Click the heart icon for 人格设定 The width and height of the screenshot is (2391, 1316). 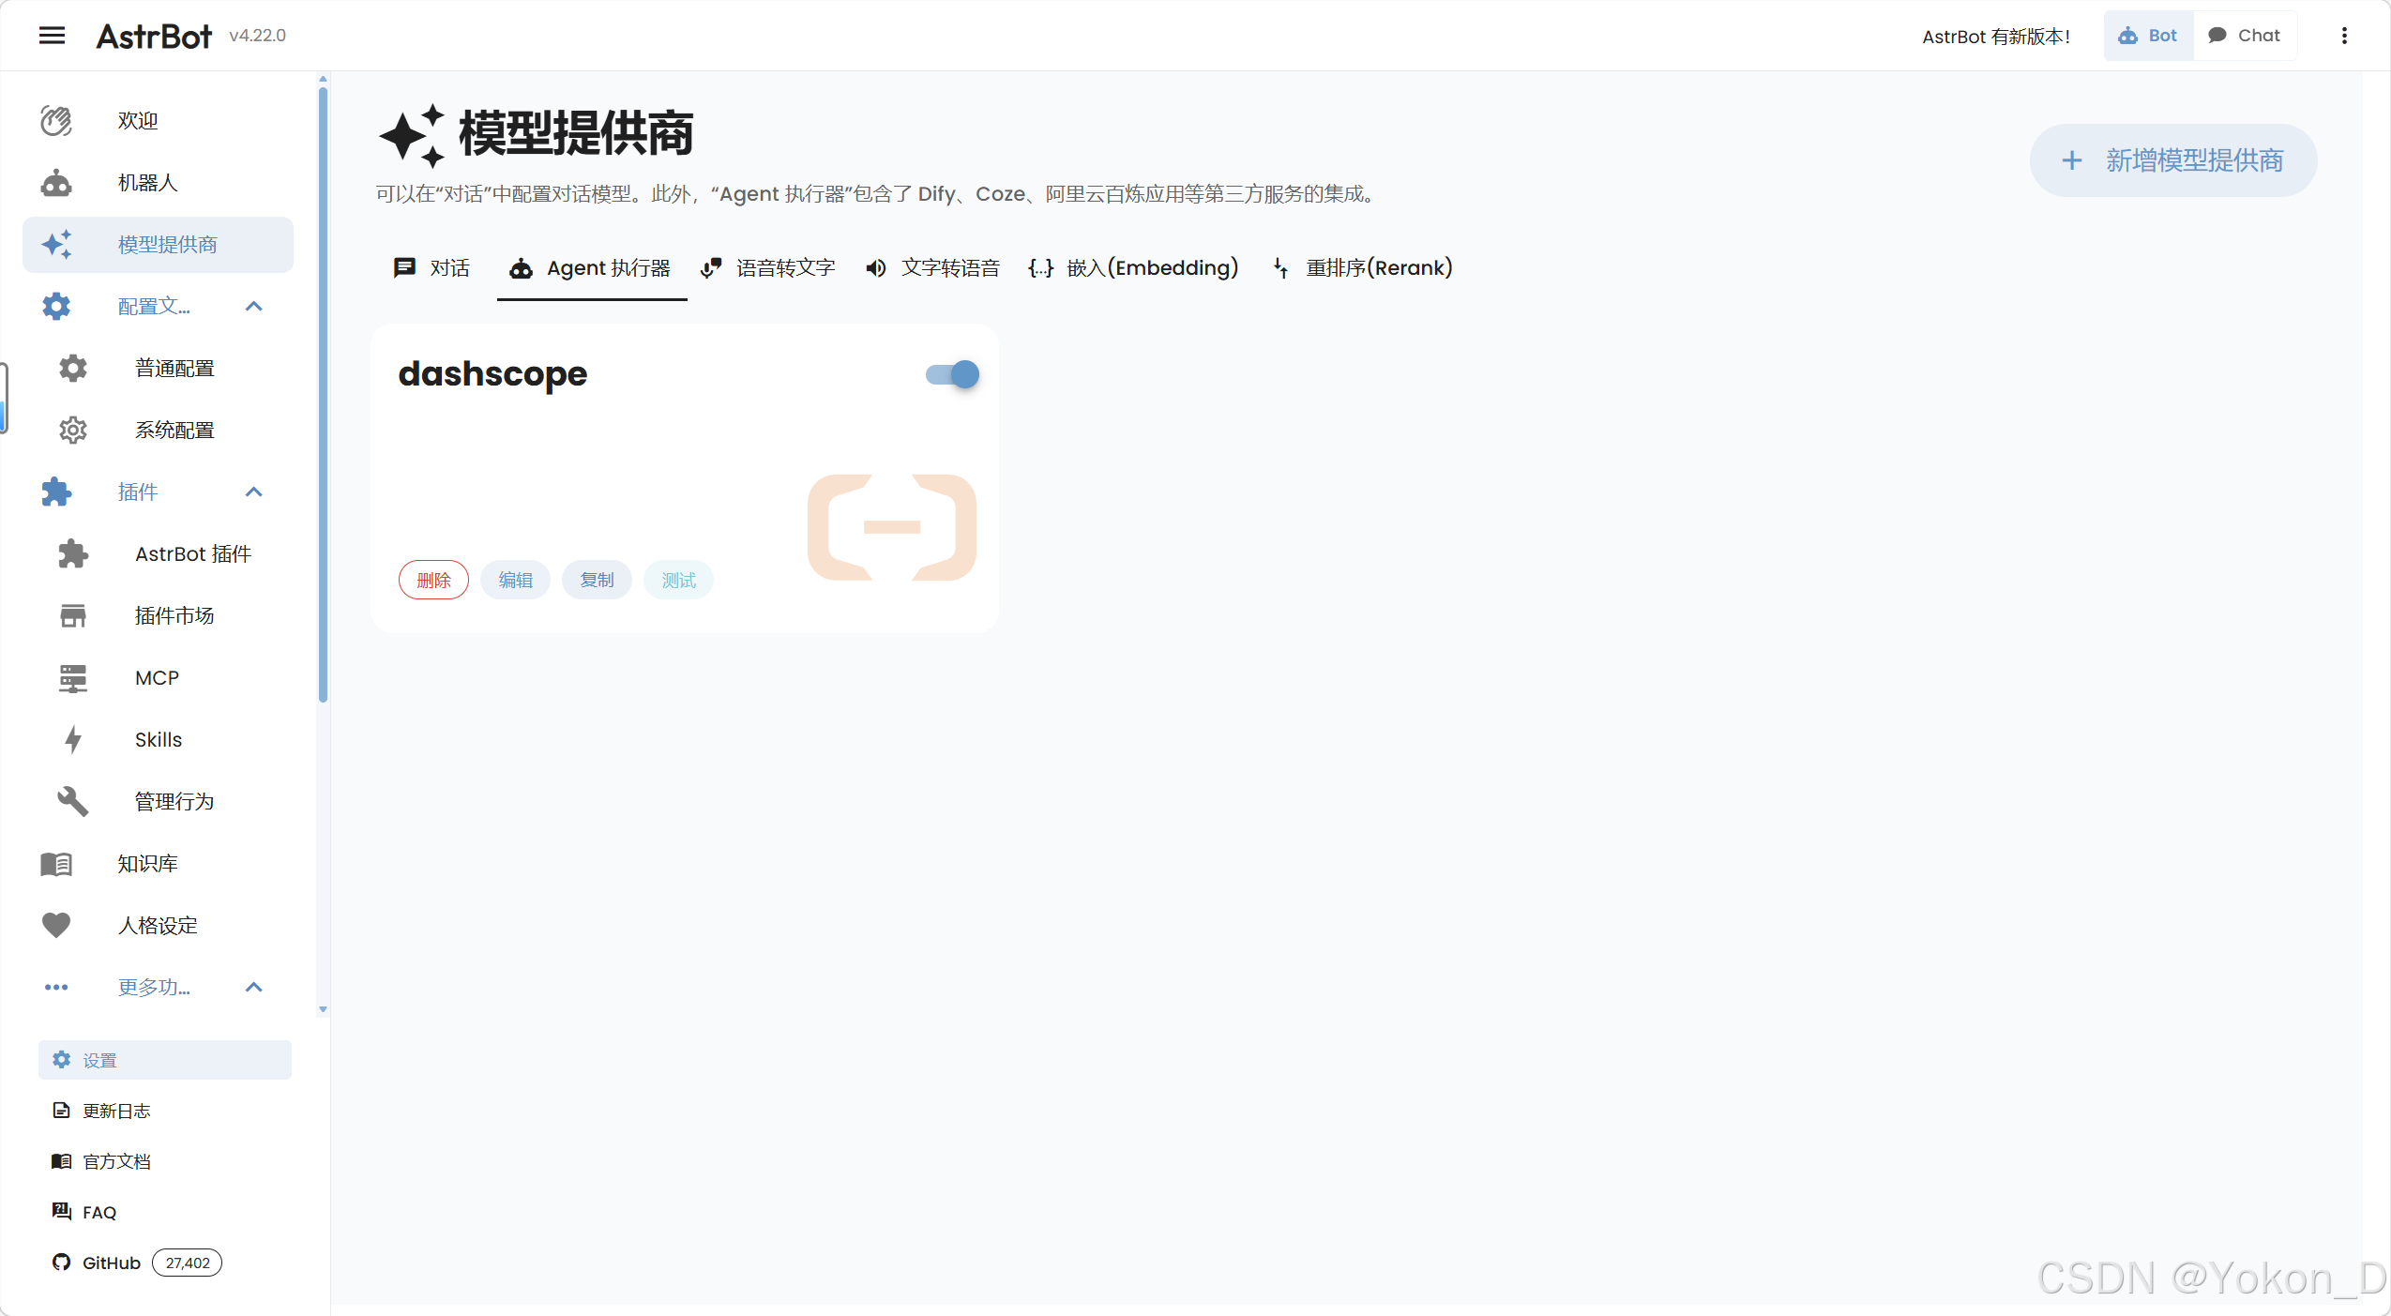pyautogui.click(x=56, y=926)
